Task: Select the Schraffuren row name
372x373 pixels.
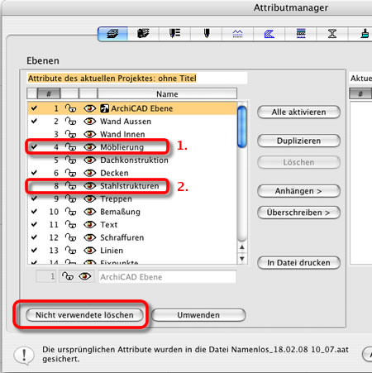Action: [x=122, y=237]
